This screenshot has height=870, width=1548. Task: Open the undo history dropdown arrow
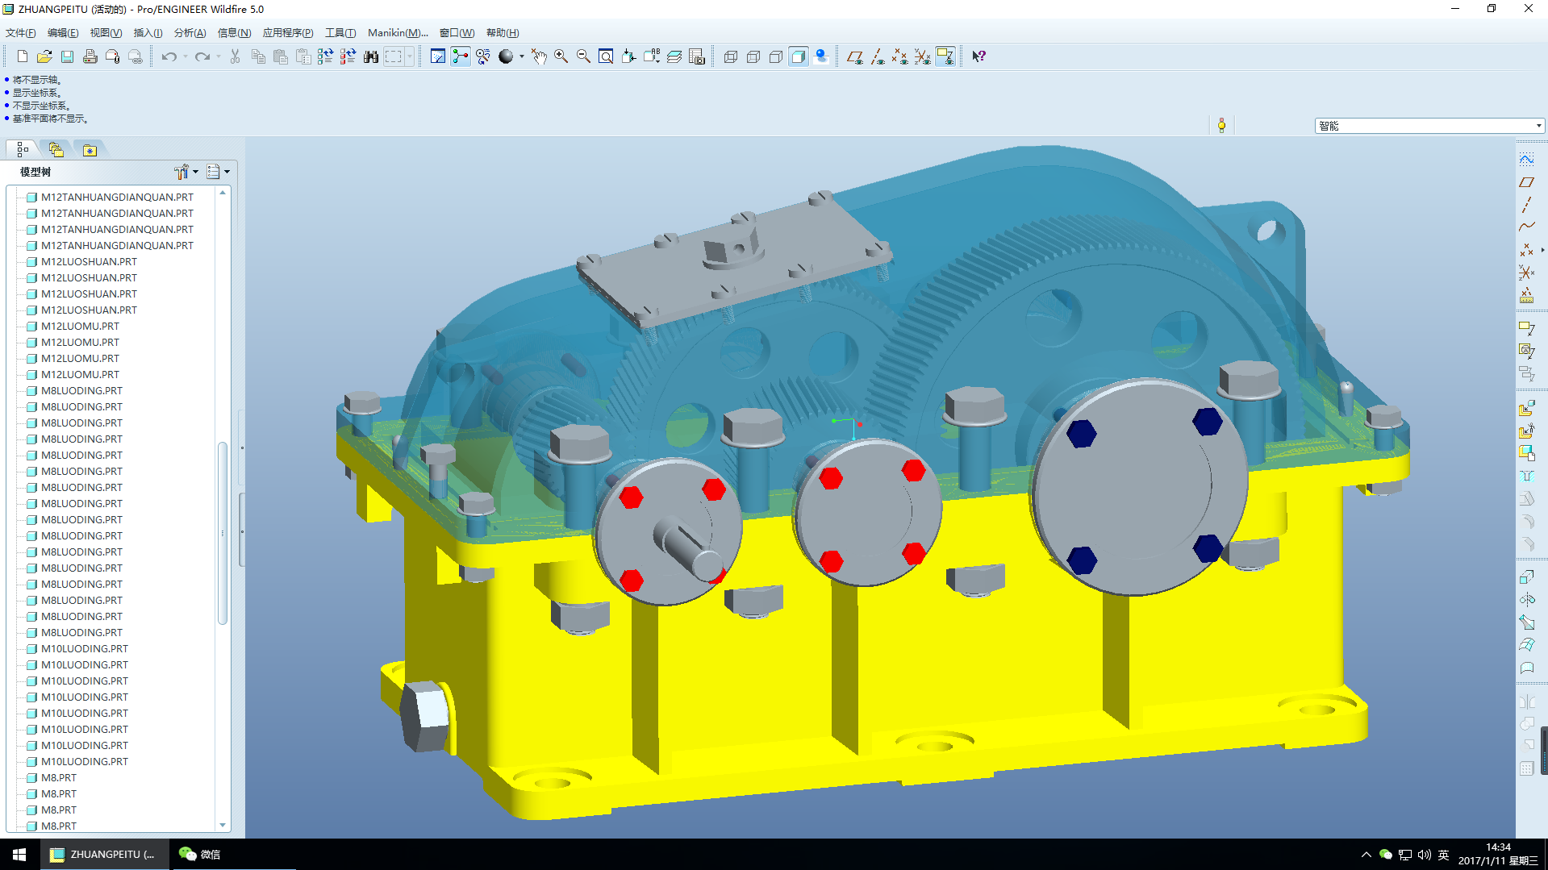pos(186,56)
